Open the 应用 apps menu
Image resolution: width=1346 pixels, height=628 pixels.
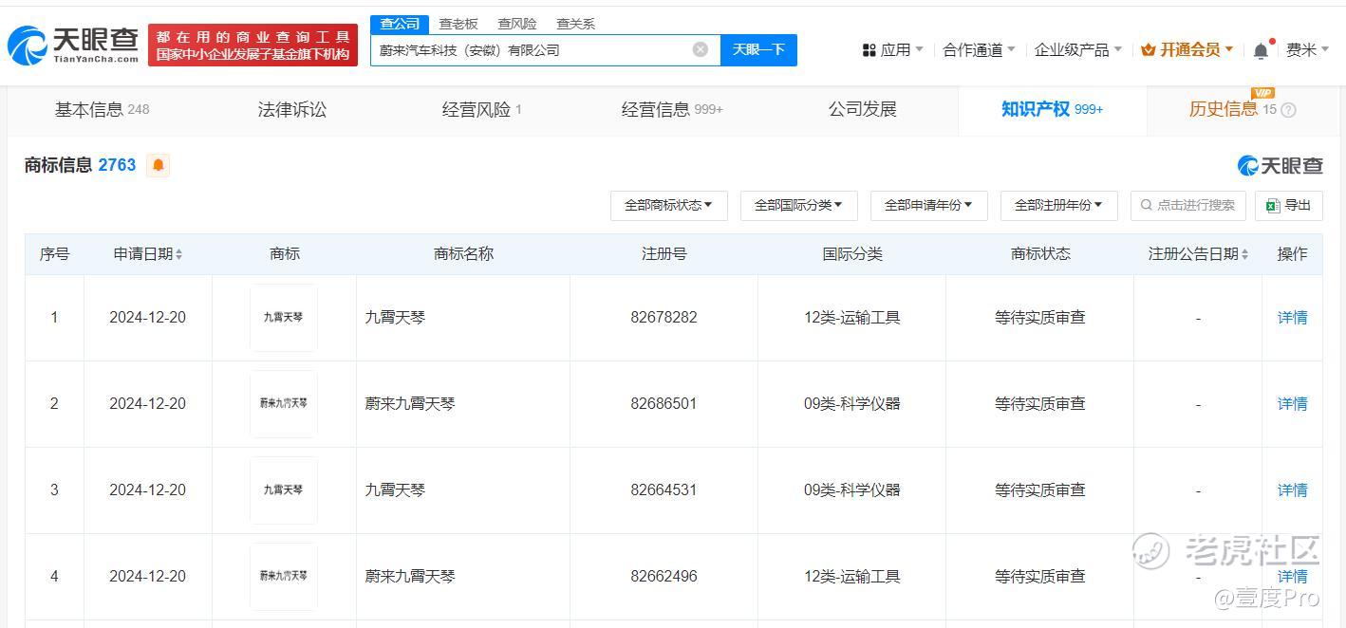(x=892, y=49)
